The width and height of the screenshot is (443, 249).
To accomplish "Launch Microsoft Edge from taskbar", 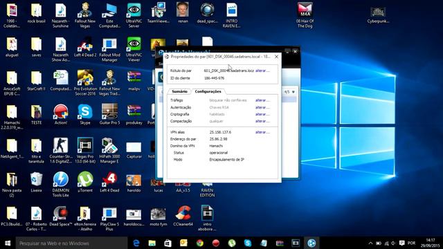I will pyautogui.click(x=136, y=243).
